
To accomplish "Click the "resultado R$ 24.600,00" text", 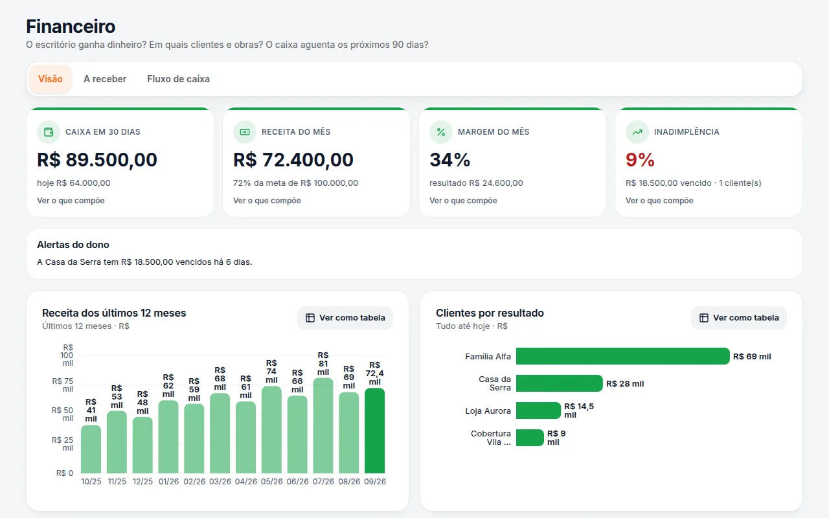I will [476, 183].
